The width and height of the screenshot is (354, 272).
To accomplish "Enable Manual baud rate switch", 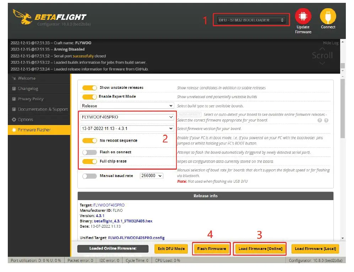I will 89,176.
